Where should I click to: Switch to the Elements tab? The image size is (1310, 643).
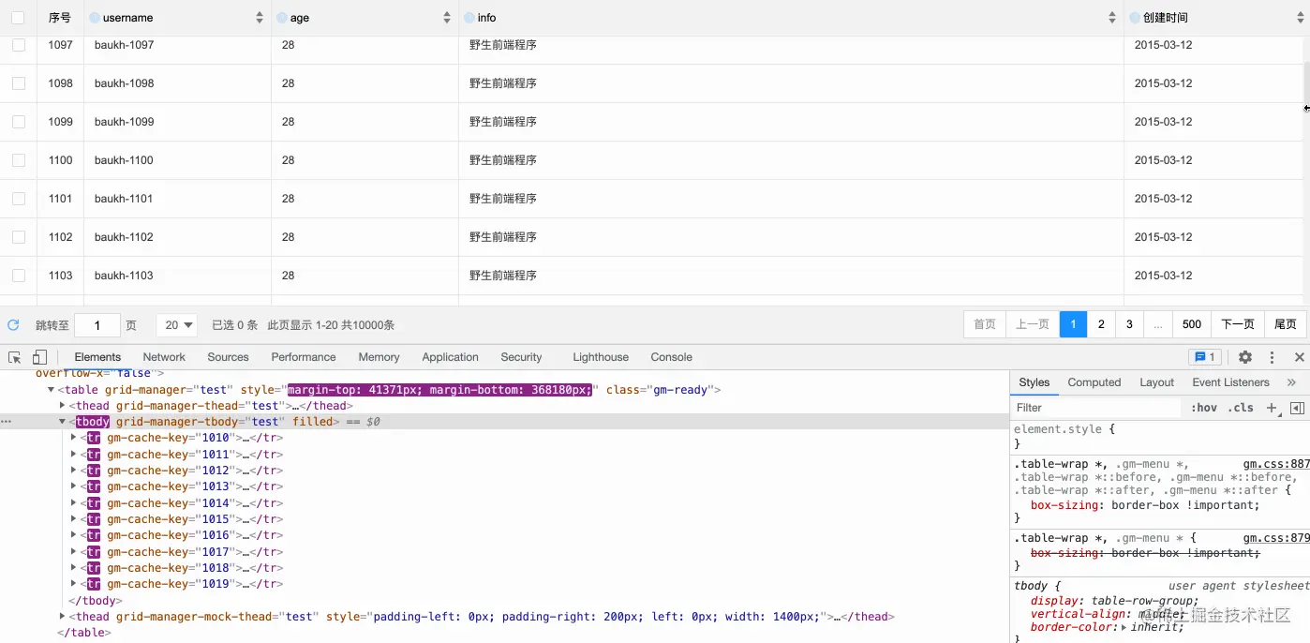[x=97, y=357]
